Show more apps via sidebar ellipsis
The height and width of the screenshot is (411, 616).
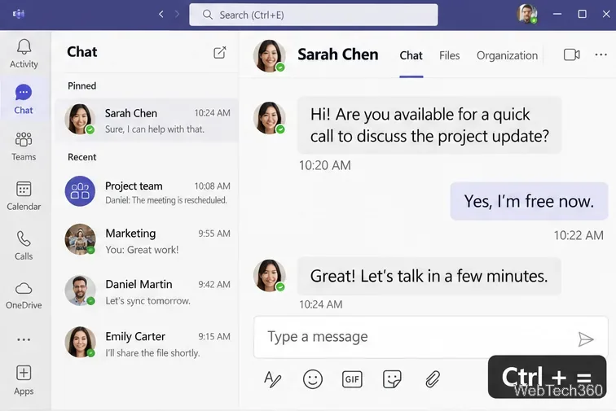tap(24, 339)
